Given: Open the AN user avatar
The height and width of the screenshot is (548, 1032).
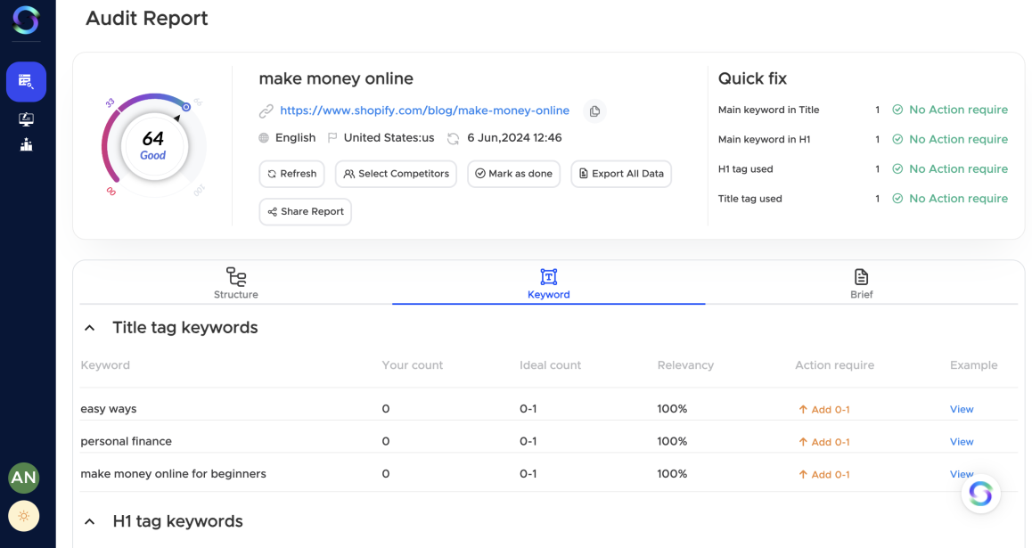Looking at the screenshot, I should click(x=24, y=478).
